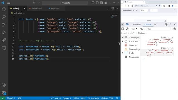Select the inspect element tool
178x100 pixels.
pyautogui.click(x=123, y=24)
